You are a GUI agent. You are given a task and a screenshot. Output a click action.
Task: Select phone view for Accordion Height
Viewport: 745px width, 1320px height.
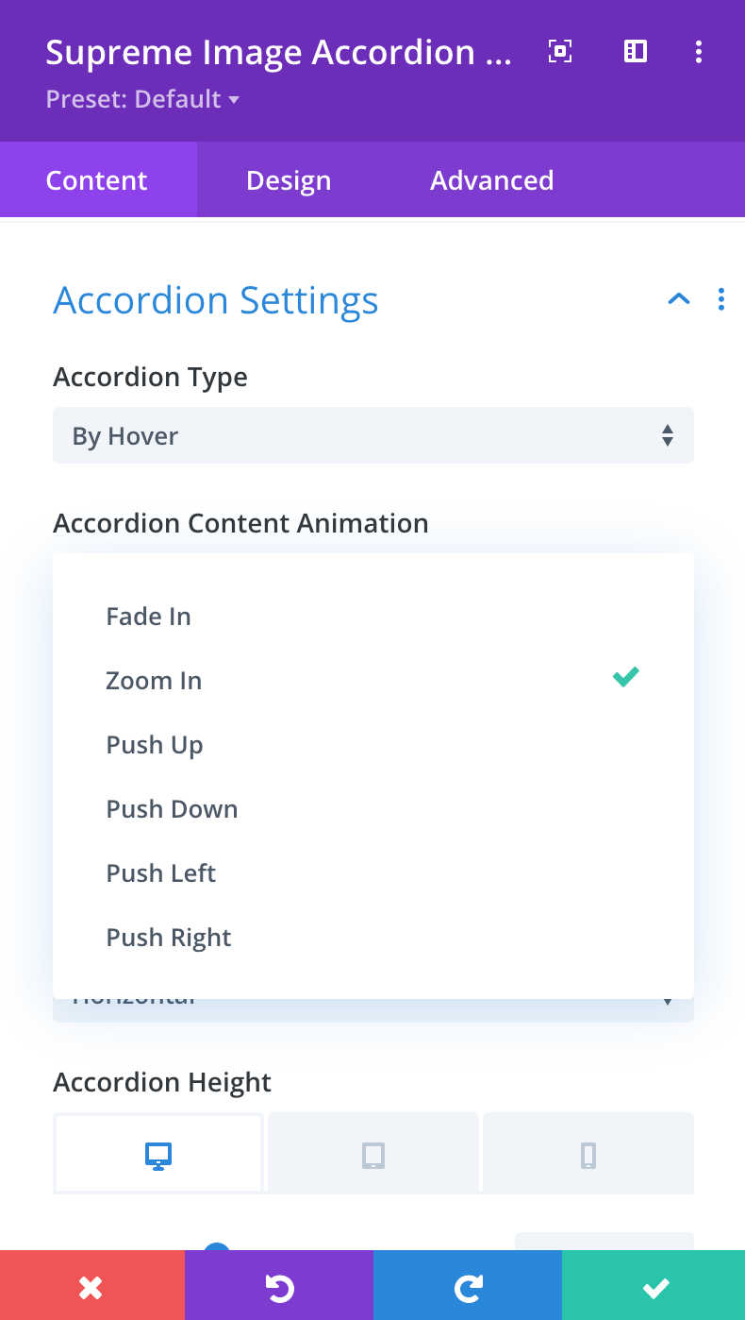tap(588, 1154)
